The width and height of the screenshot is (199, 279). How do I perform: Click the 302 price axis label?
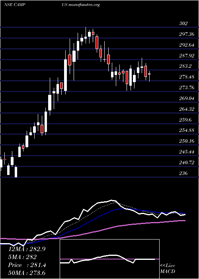pos(183,23)
